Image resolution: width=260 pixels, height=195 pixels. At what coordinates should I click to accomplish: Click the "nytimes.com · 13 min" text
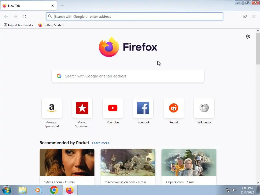pos(59,182)
